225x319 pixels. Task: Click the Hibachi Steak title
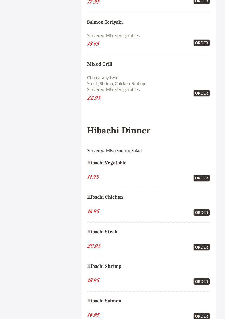[x=102, y=232]
